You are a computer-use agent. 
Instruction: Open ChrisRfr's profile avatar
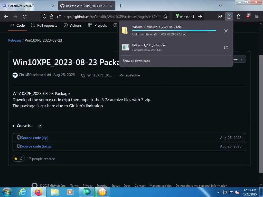(x=15, y=75)
